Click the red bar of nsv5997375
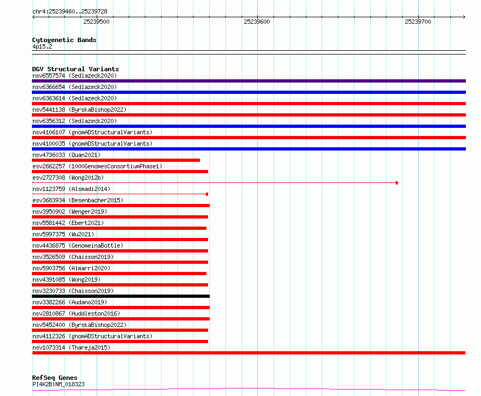 (120, 240)
